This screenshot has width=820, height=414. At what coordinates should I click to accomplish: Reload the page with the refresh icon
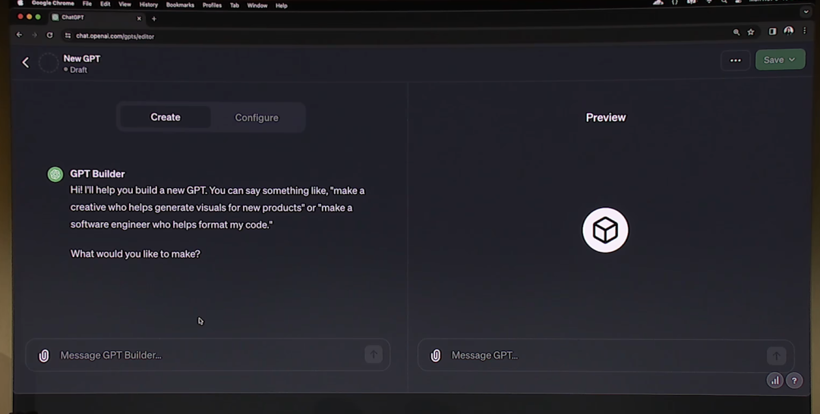click(49, 35)
